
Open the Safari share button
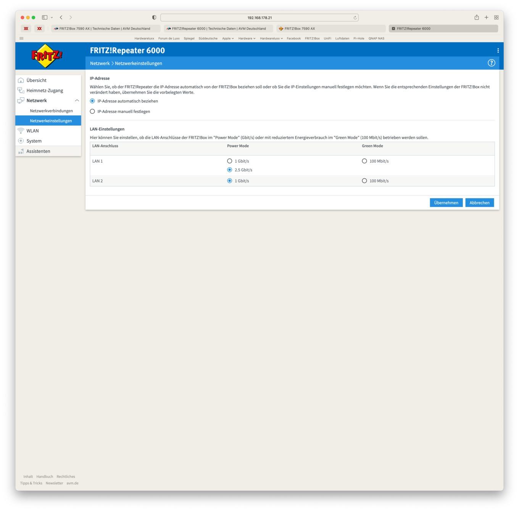pyautogui.click(x=477, y=17)
